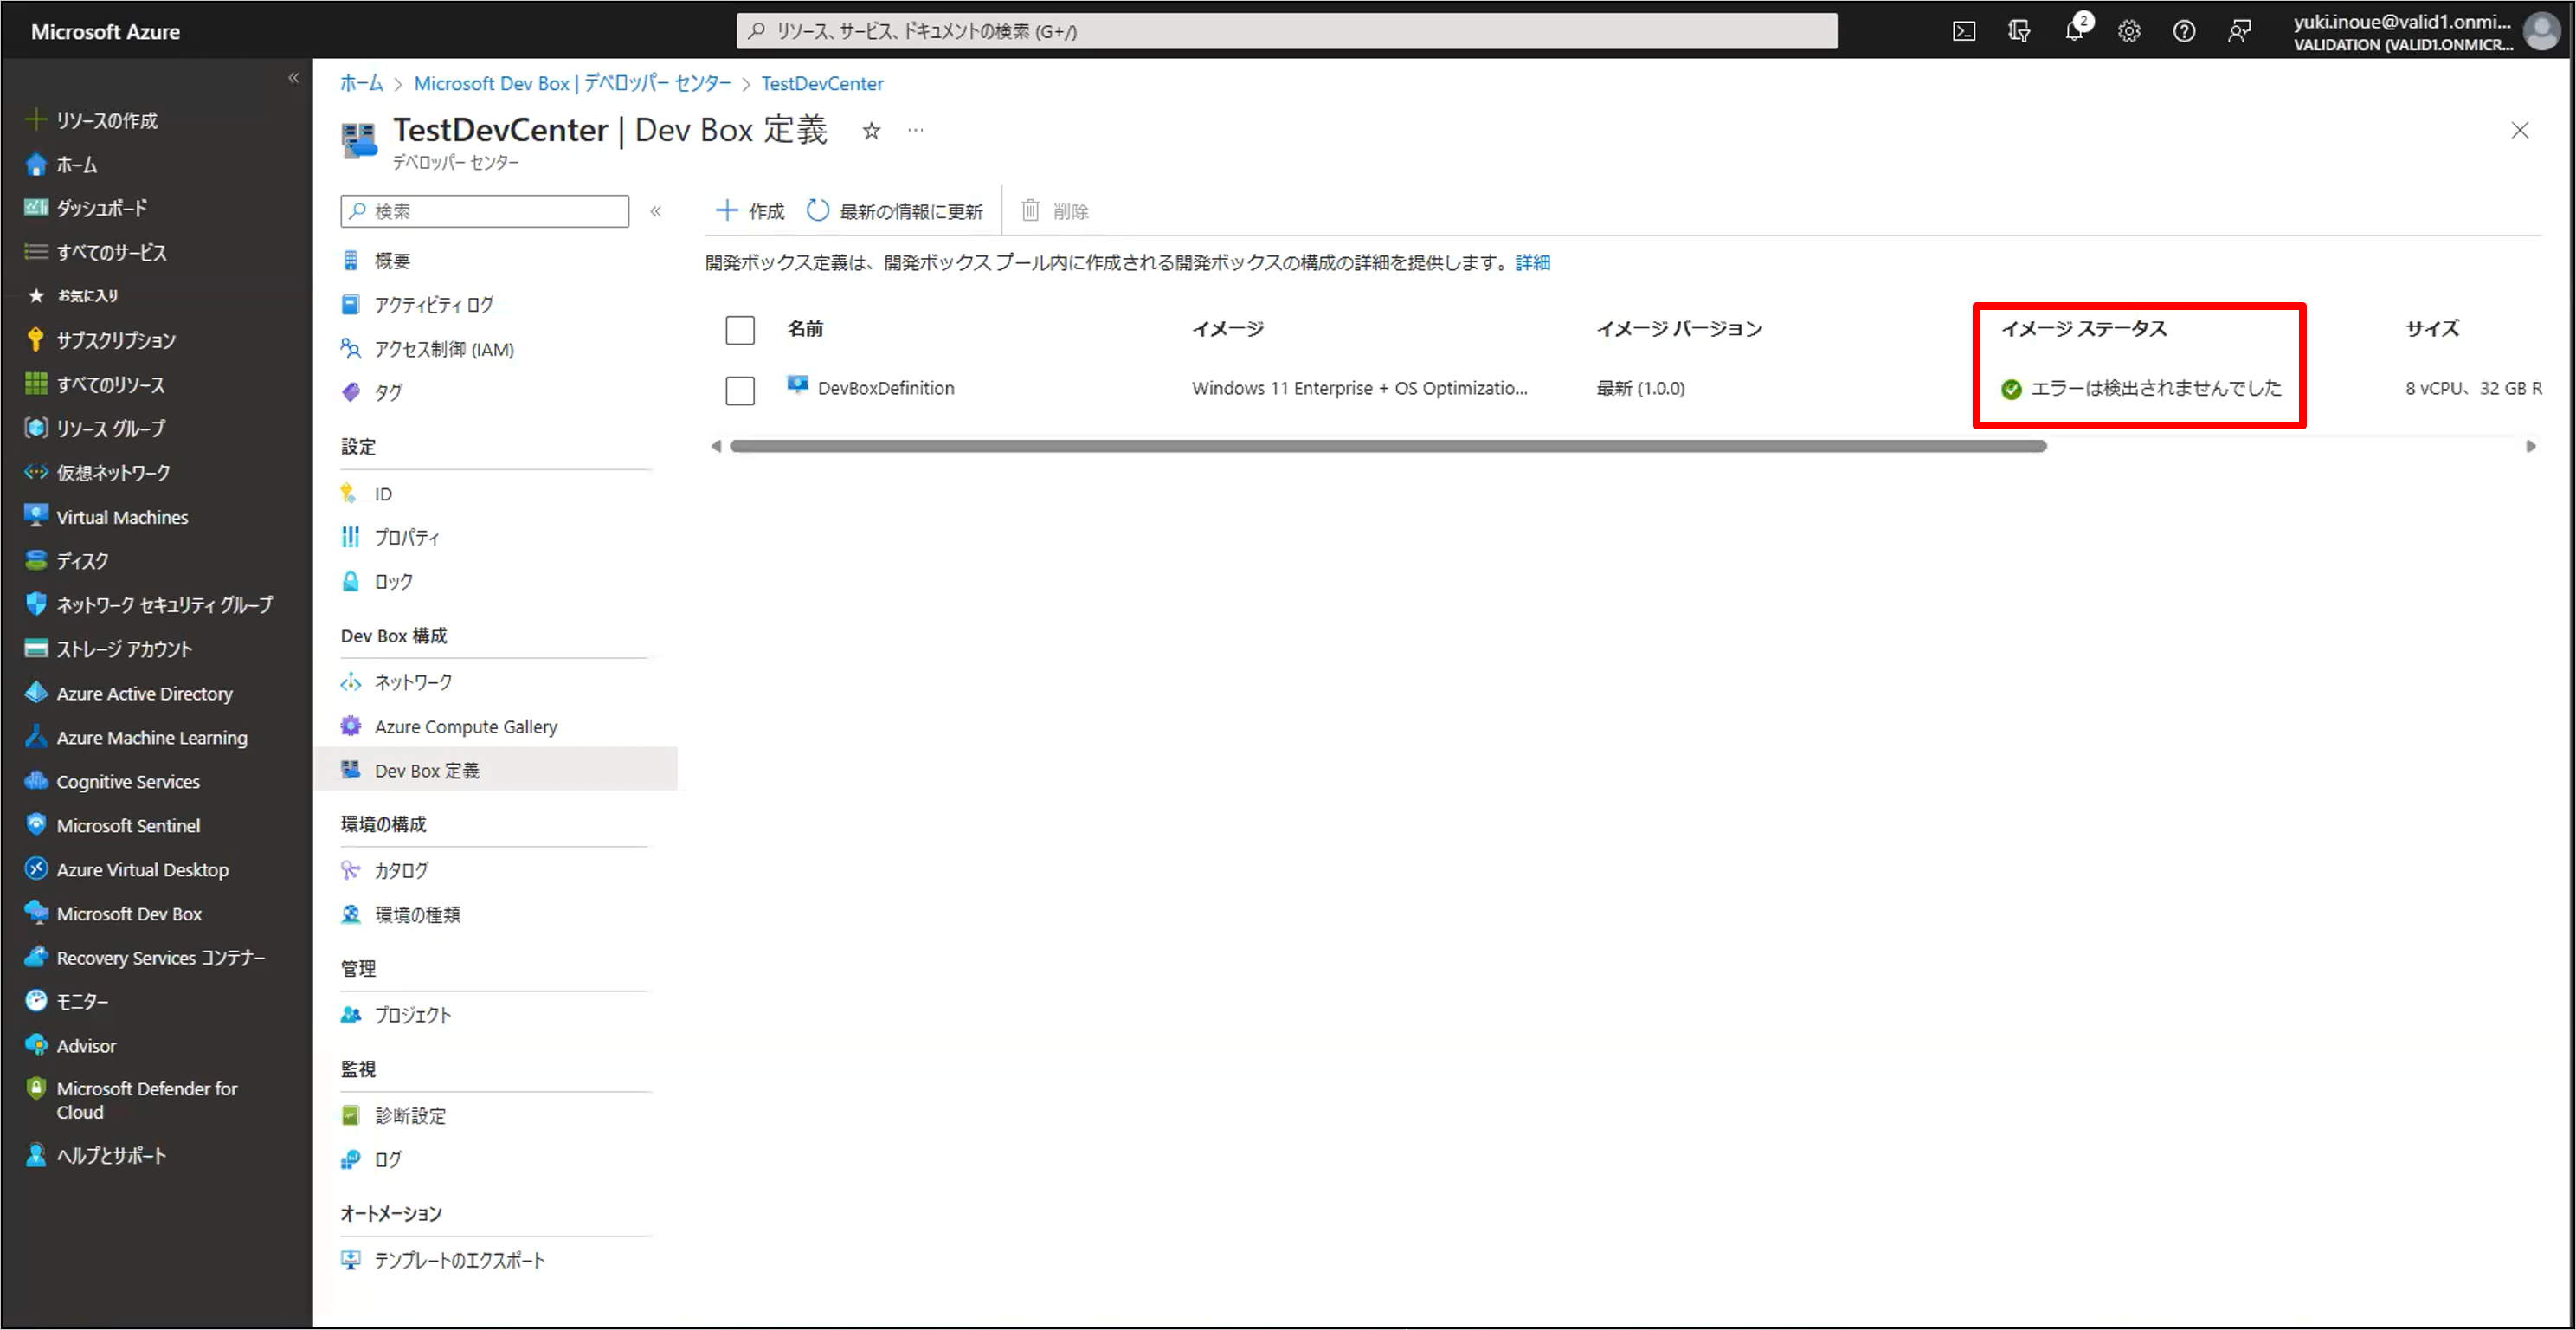Image resolution: width=2576 pixels, height=1330 pixels.
Task: Open the feedback icon in the top bar
Action: point(2239,31)
